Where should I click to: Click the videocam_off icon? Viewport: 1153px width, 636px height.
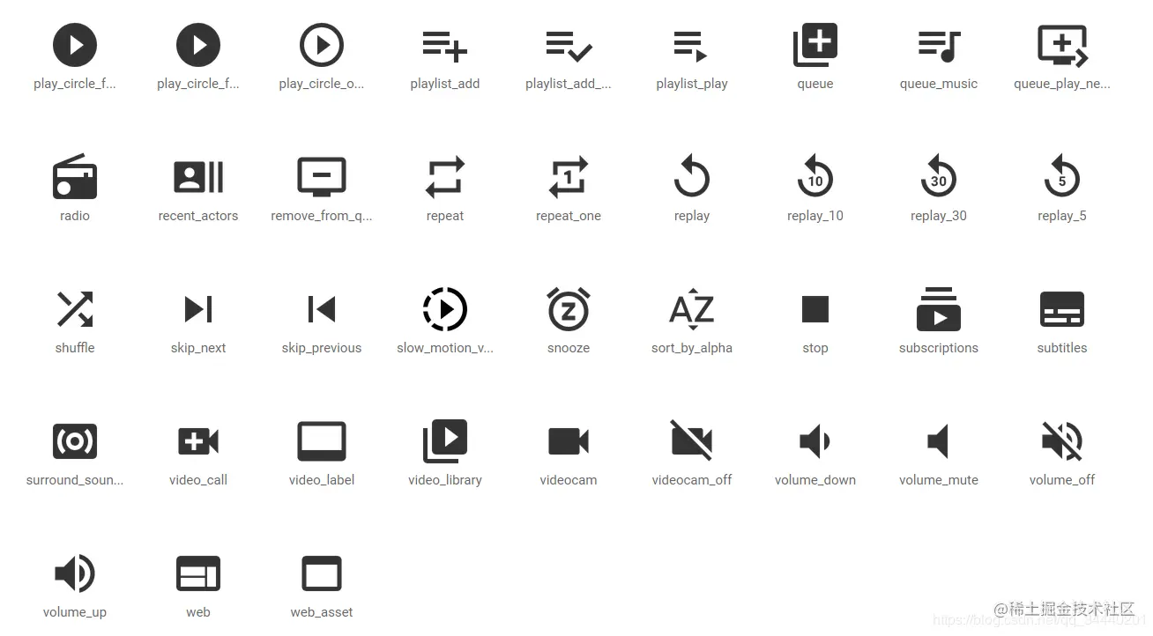coord(692,440)
